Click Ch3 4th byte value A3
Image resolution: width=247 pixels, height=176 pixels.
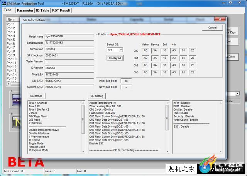point(174,72)
